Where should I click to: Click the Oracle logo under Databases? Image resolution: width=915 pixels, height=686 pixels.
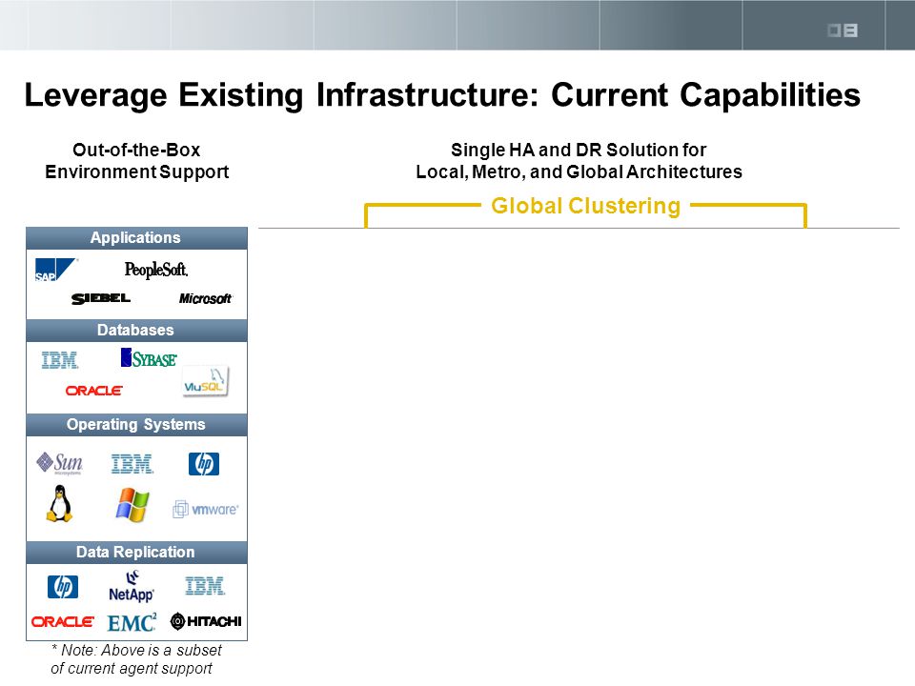pos(94,391)
